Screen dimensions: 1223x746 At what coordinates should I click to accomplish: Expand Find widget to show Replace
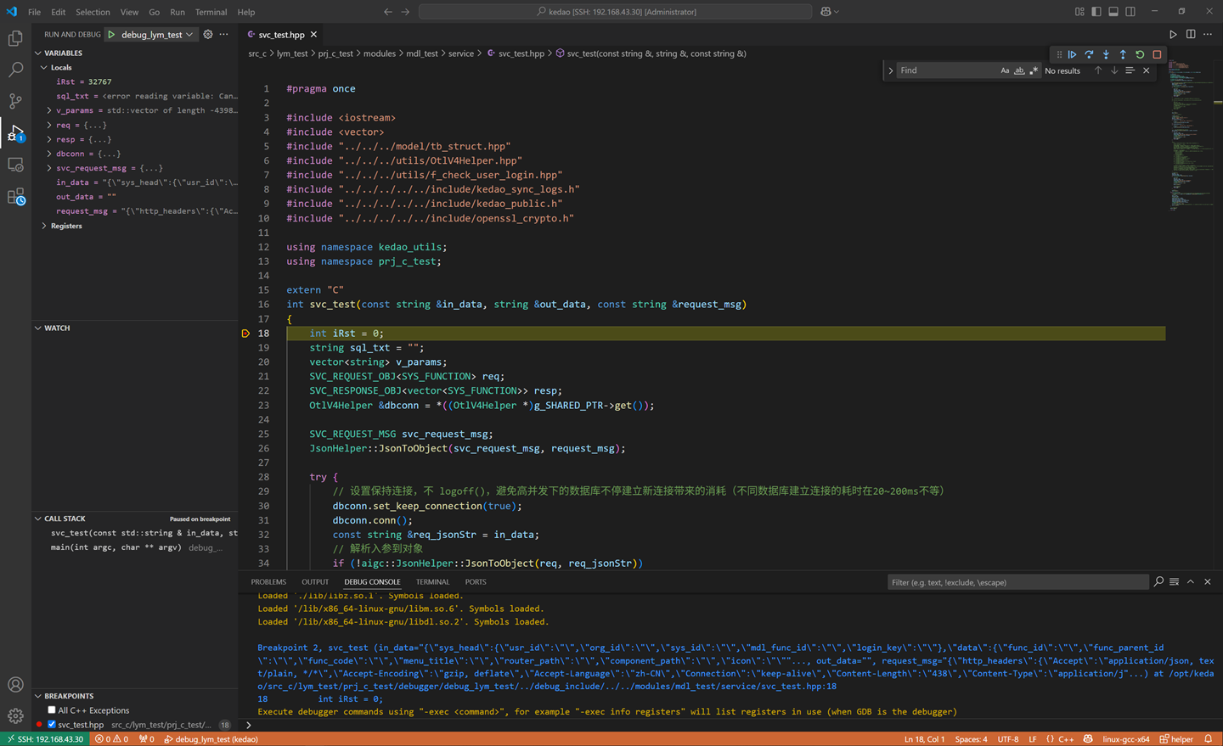point(891,70)
